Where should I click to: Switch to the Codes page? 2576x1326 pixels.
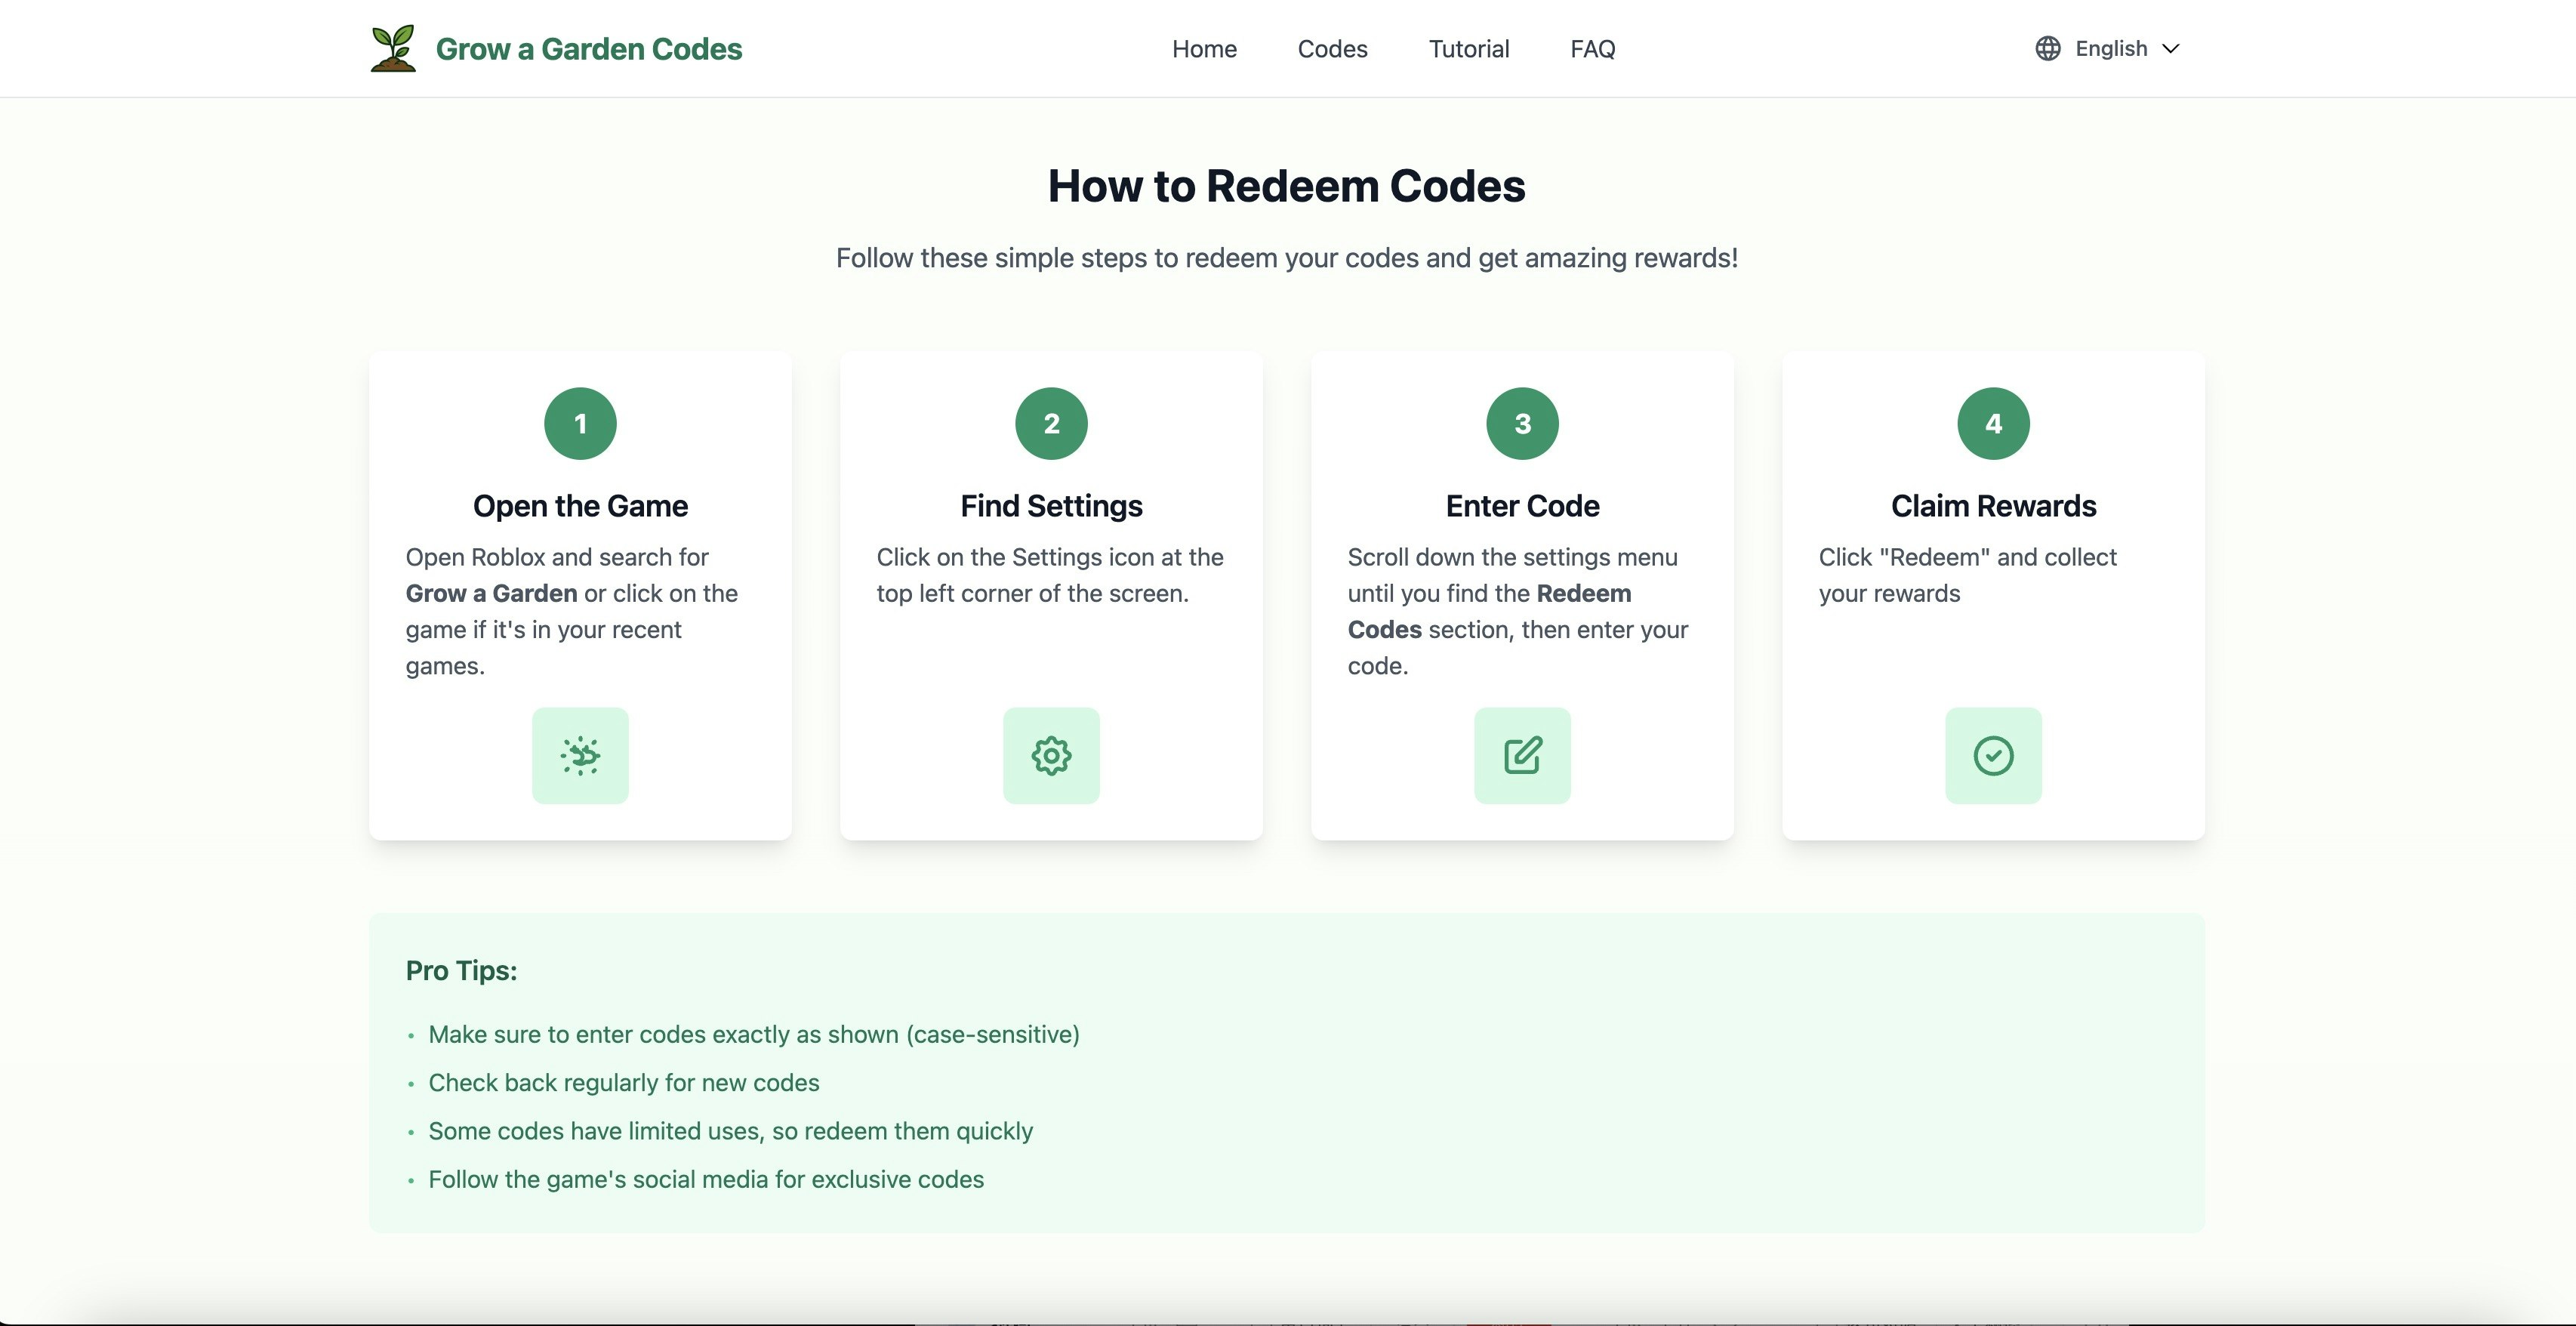[1332, 48]
